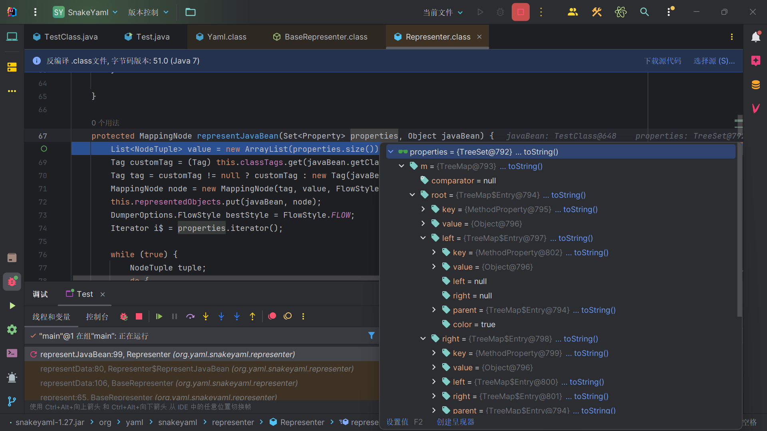The width and height of the screenshot is (767, 431).
Task: Open Search Everywhere magnifier
Action: 644,12
